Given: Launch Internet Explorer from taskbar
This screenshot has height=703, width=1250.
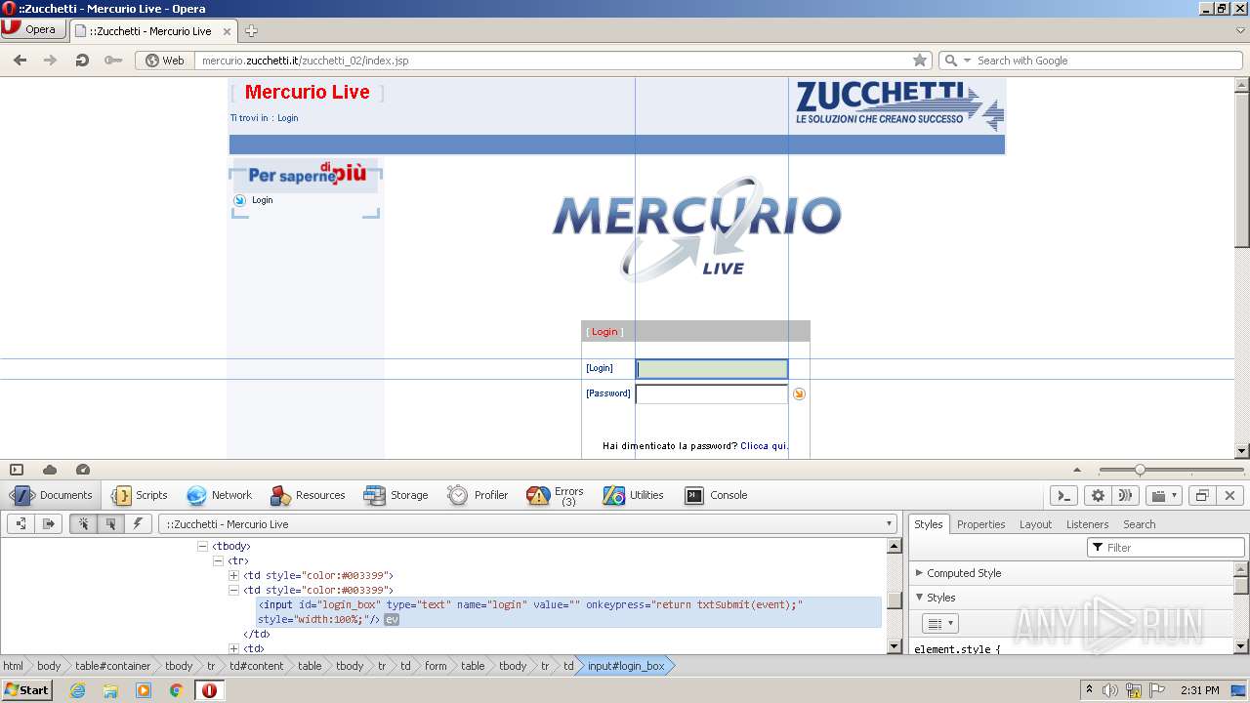Looking at the screenshot, I should tap(77, 690).
